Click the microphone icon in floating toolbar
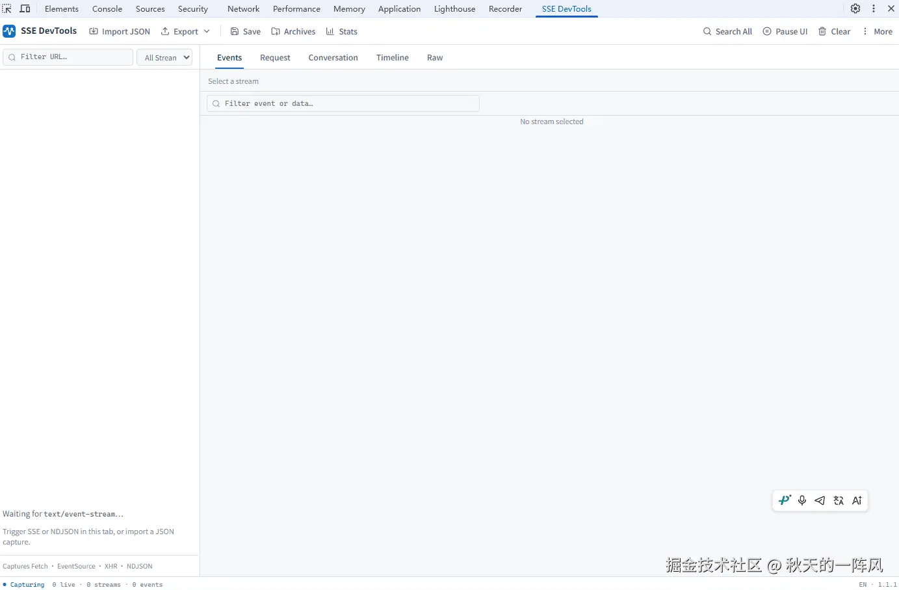Screen dimensions: 899x590 [802, 500]
